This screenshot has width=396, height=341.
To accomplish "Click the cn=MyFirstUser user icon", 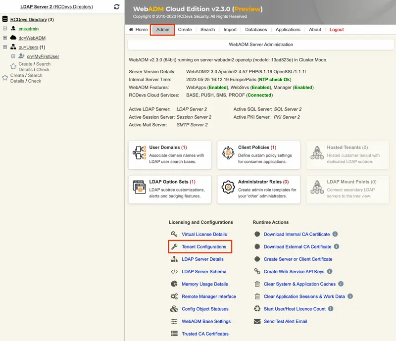I will (21, 56).
